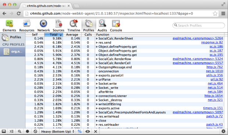
Task: Go back in browser history
Action: [4, 14]
